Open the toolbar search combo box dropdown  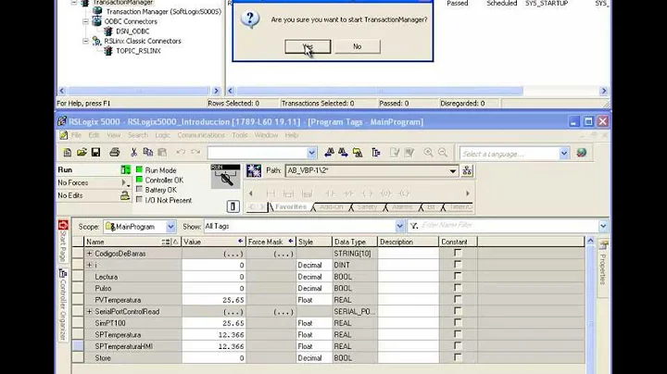click(x=312, y=153)
